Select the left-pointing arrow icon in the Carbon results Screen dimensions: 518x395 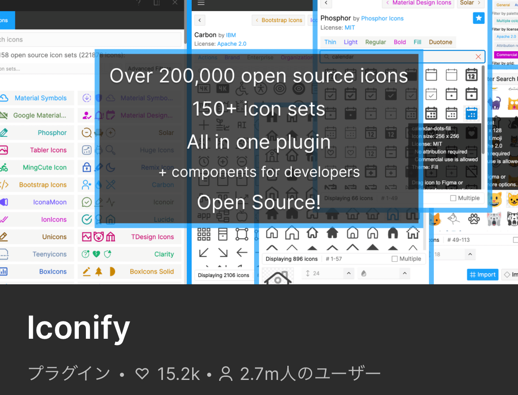pyautogui.click(x=242, y=253)
